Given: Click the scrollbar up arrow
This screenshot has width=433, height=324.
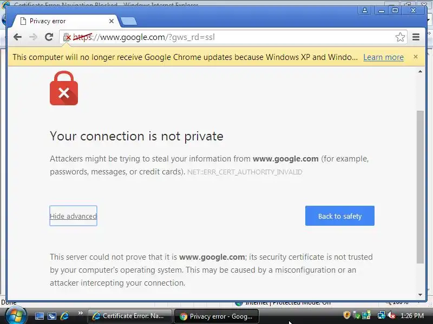Looking at the screenshot, I should [420, 72].
